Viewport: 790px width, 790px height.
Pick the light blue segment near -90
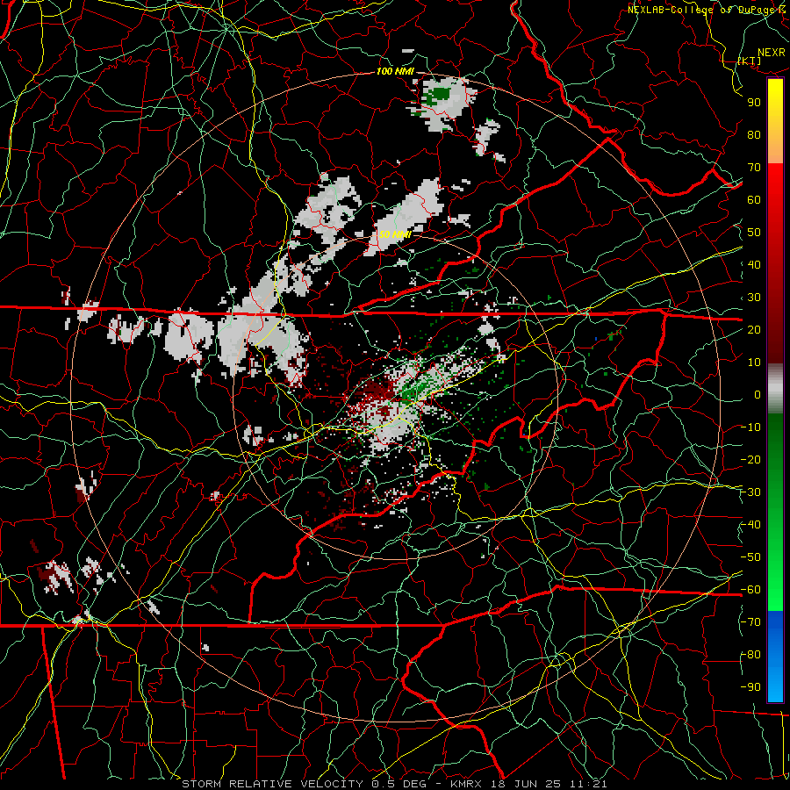[x=775, y=686]
